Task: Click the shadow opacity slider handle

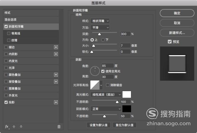Action: point(104,116)
